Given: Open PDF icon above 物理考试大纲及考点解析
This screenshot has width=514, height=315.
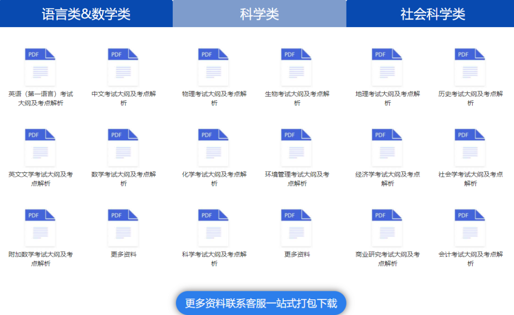Looking at the screenshot, I should pyautogui.click(x=213, y=67).
